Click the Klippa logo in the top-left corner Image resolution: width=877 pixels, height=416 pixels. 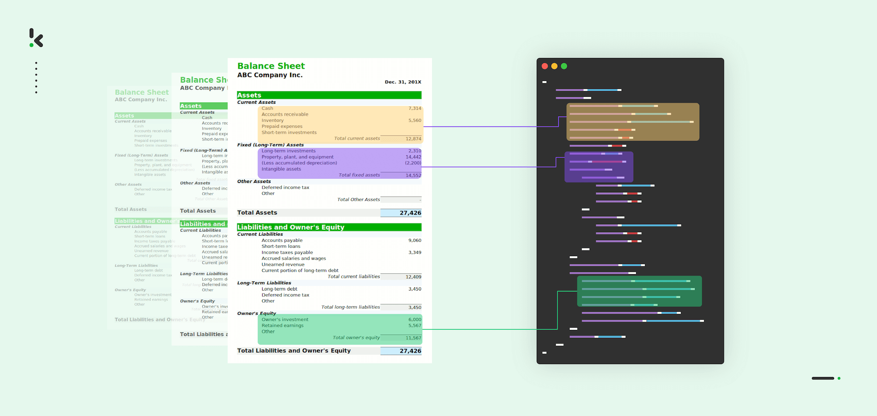[36, 38]
